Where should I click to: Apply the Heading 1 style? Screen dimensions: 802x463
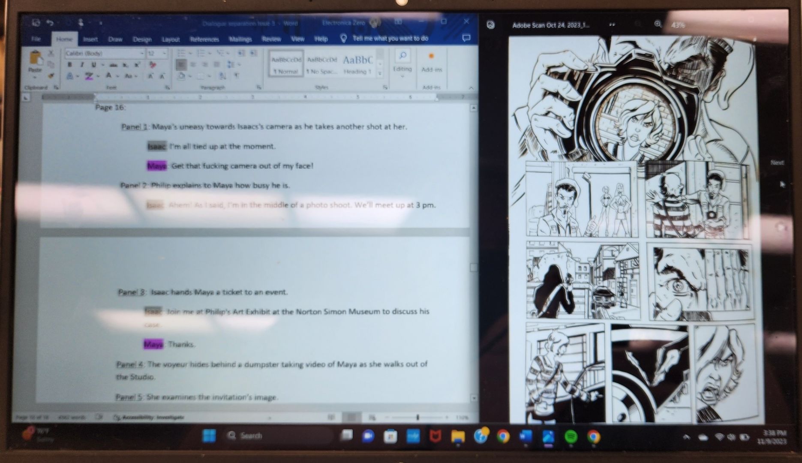coord(357,64)
